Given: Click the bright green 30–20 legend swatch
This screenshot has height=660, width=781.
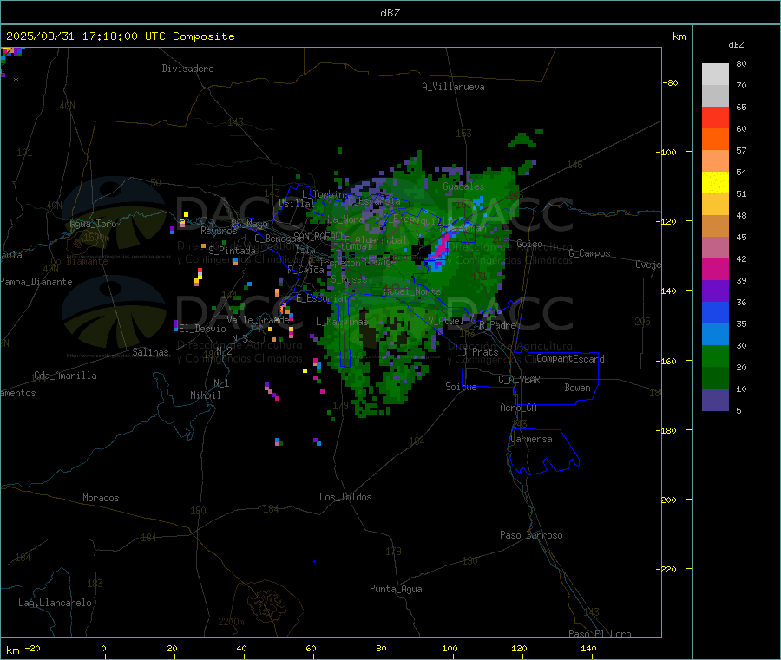Looking at the screenshot, I should pos(715,356).
